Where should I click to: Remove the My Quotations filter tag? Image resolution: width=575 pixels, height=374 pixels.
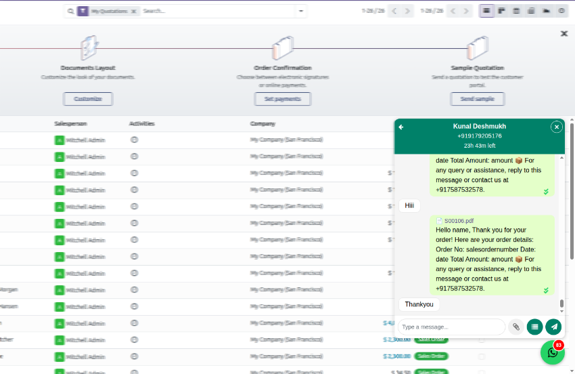pos(133,12)
